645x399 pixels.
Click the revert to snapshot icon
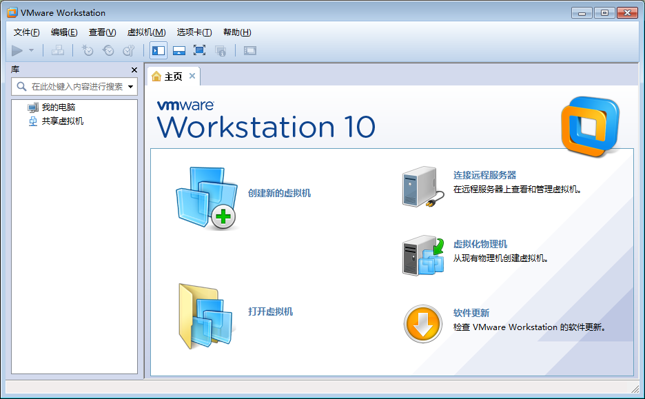(x=108, y=50)
